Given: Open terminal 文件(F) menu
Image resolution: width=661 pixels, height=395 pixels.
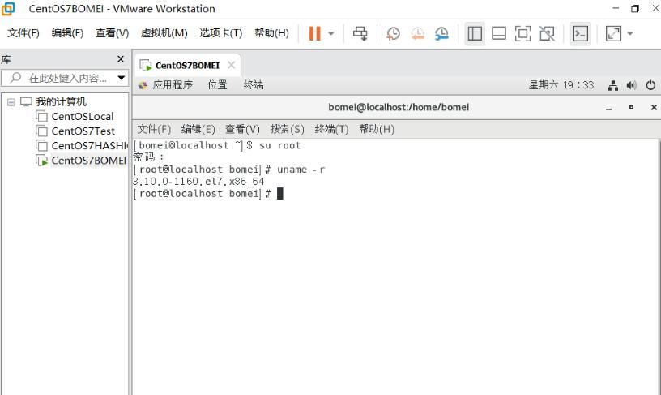Looking at the screenshot, I should (154, 129).
